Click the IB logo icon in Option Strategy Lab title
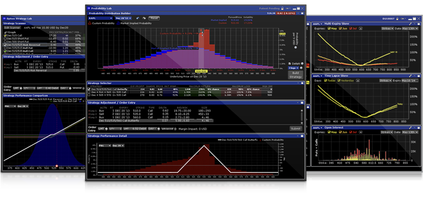This screenshot has height=198, width=424. 4,18
